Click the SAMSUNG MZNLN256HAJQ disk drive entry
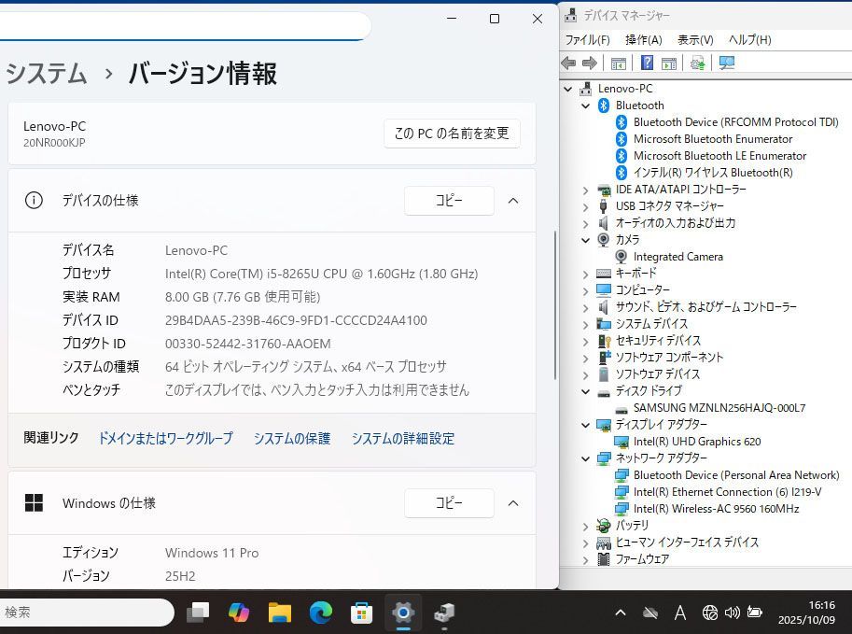 click(x=719, y=407)
